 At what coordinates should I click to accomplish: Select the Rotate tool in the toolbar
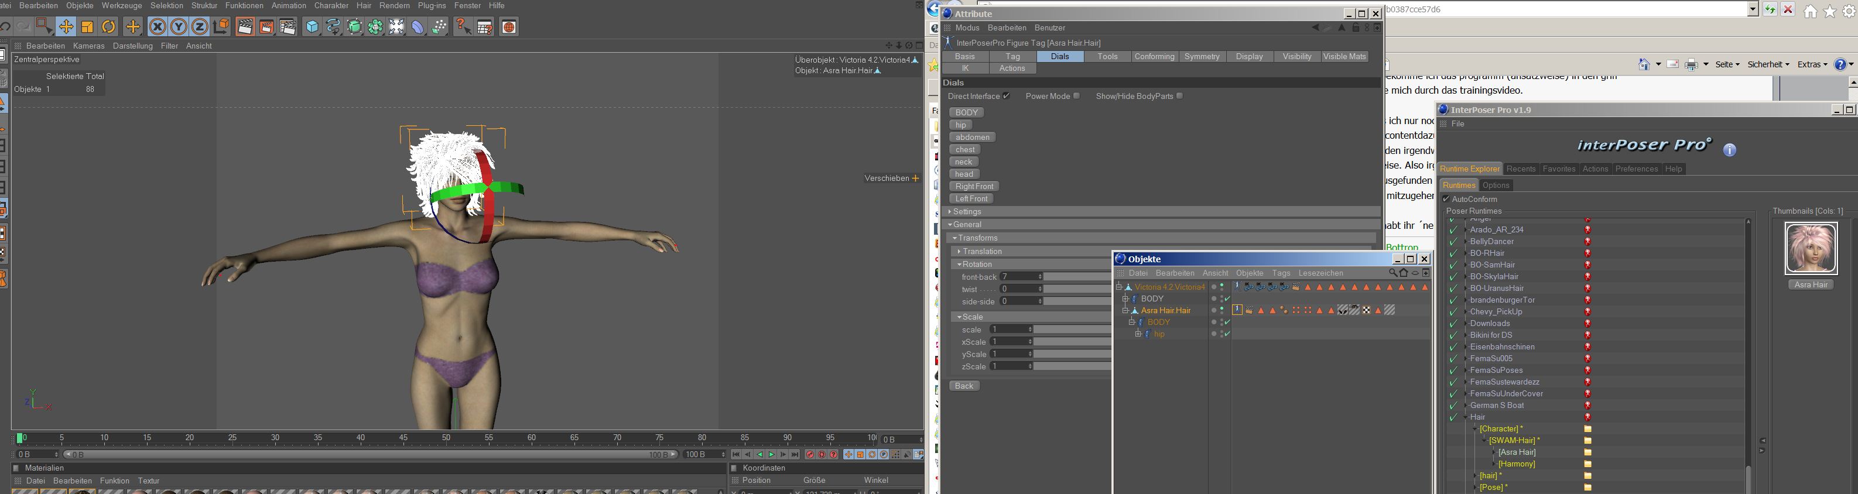click(x=109, y=27)
